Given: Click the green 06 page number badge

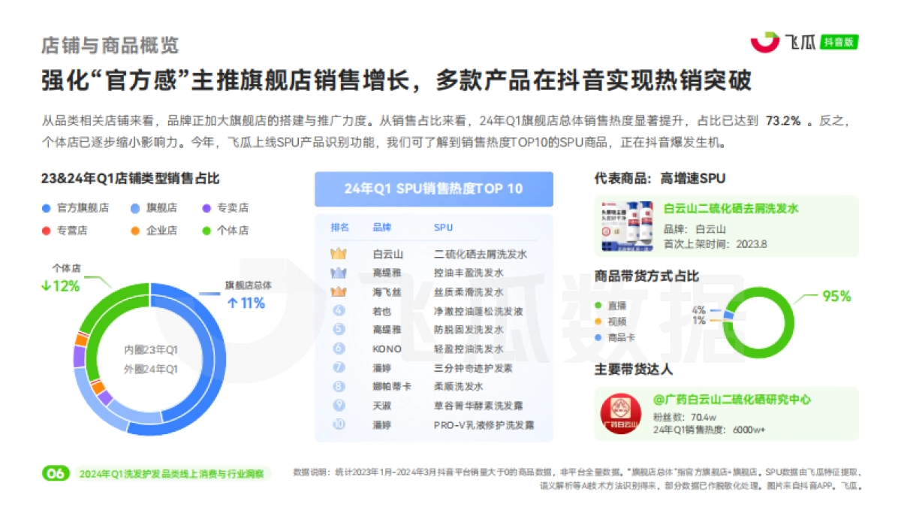Looking at the screenshot, I should tap(54, 473).
